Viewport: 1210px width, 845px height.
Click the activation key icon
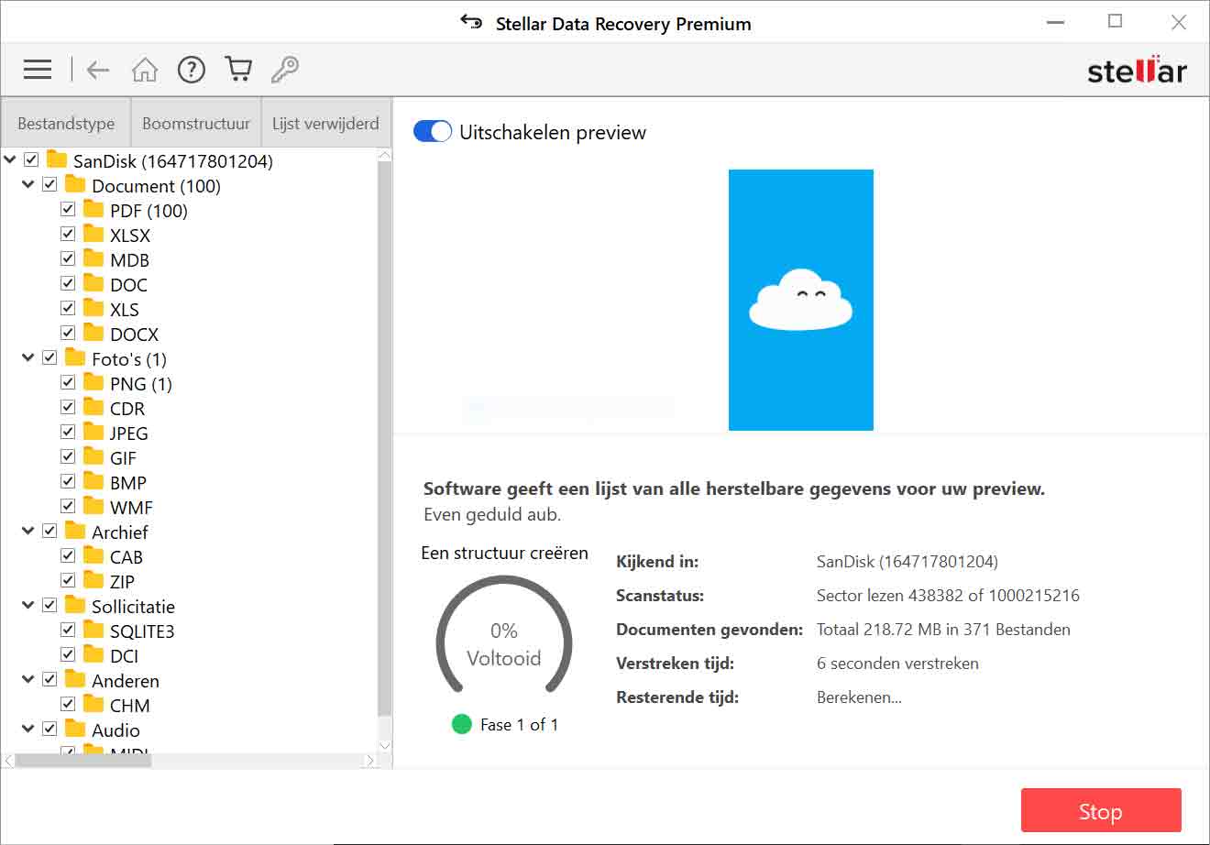click(285, 70)
